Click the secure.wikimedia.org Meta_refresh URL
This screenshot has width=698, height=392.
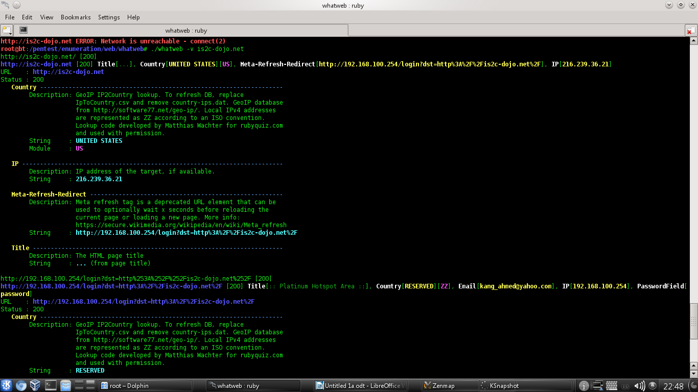[181, 225]
